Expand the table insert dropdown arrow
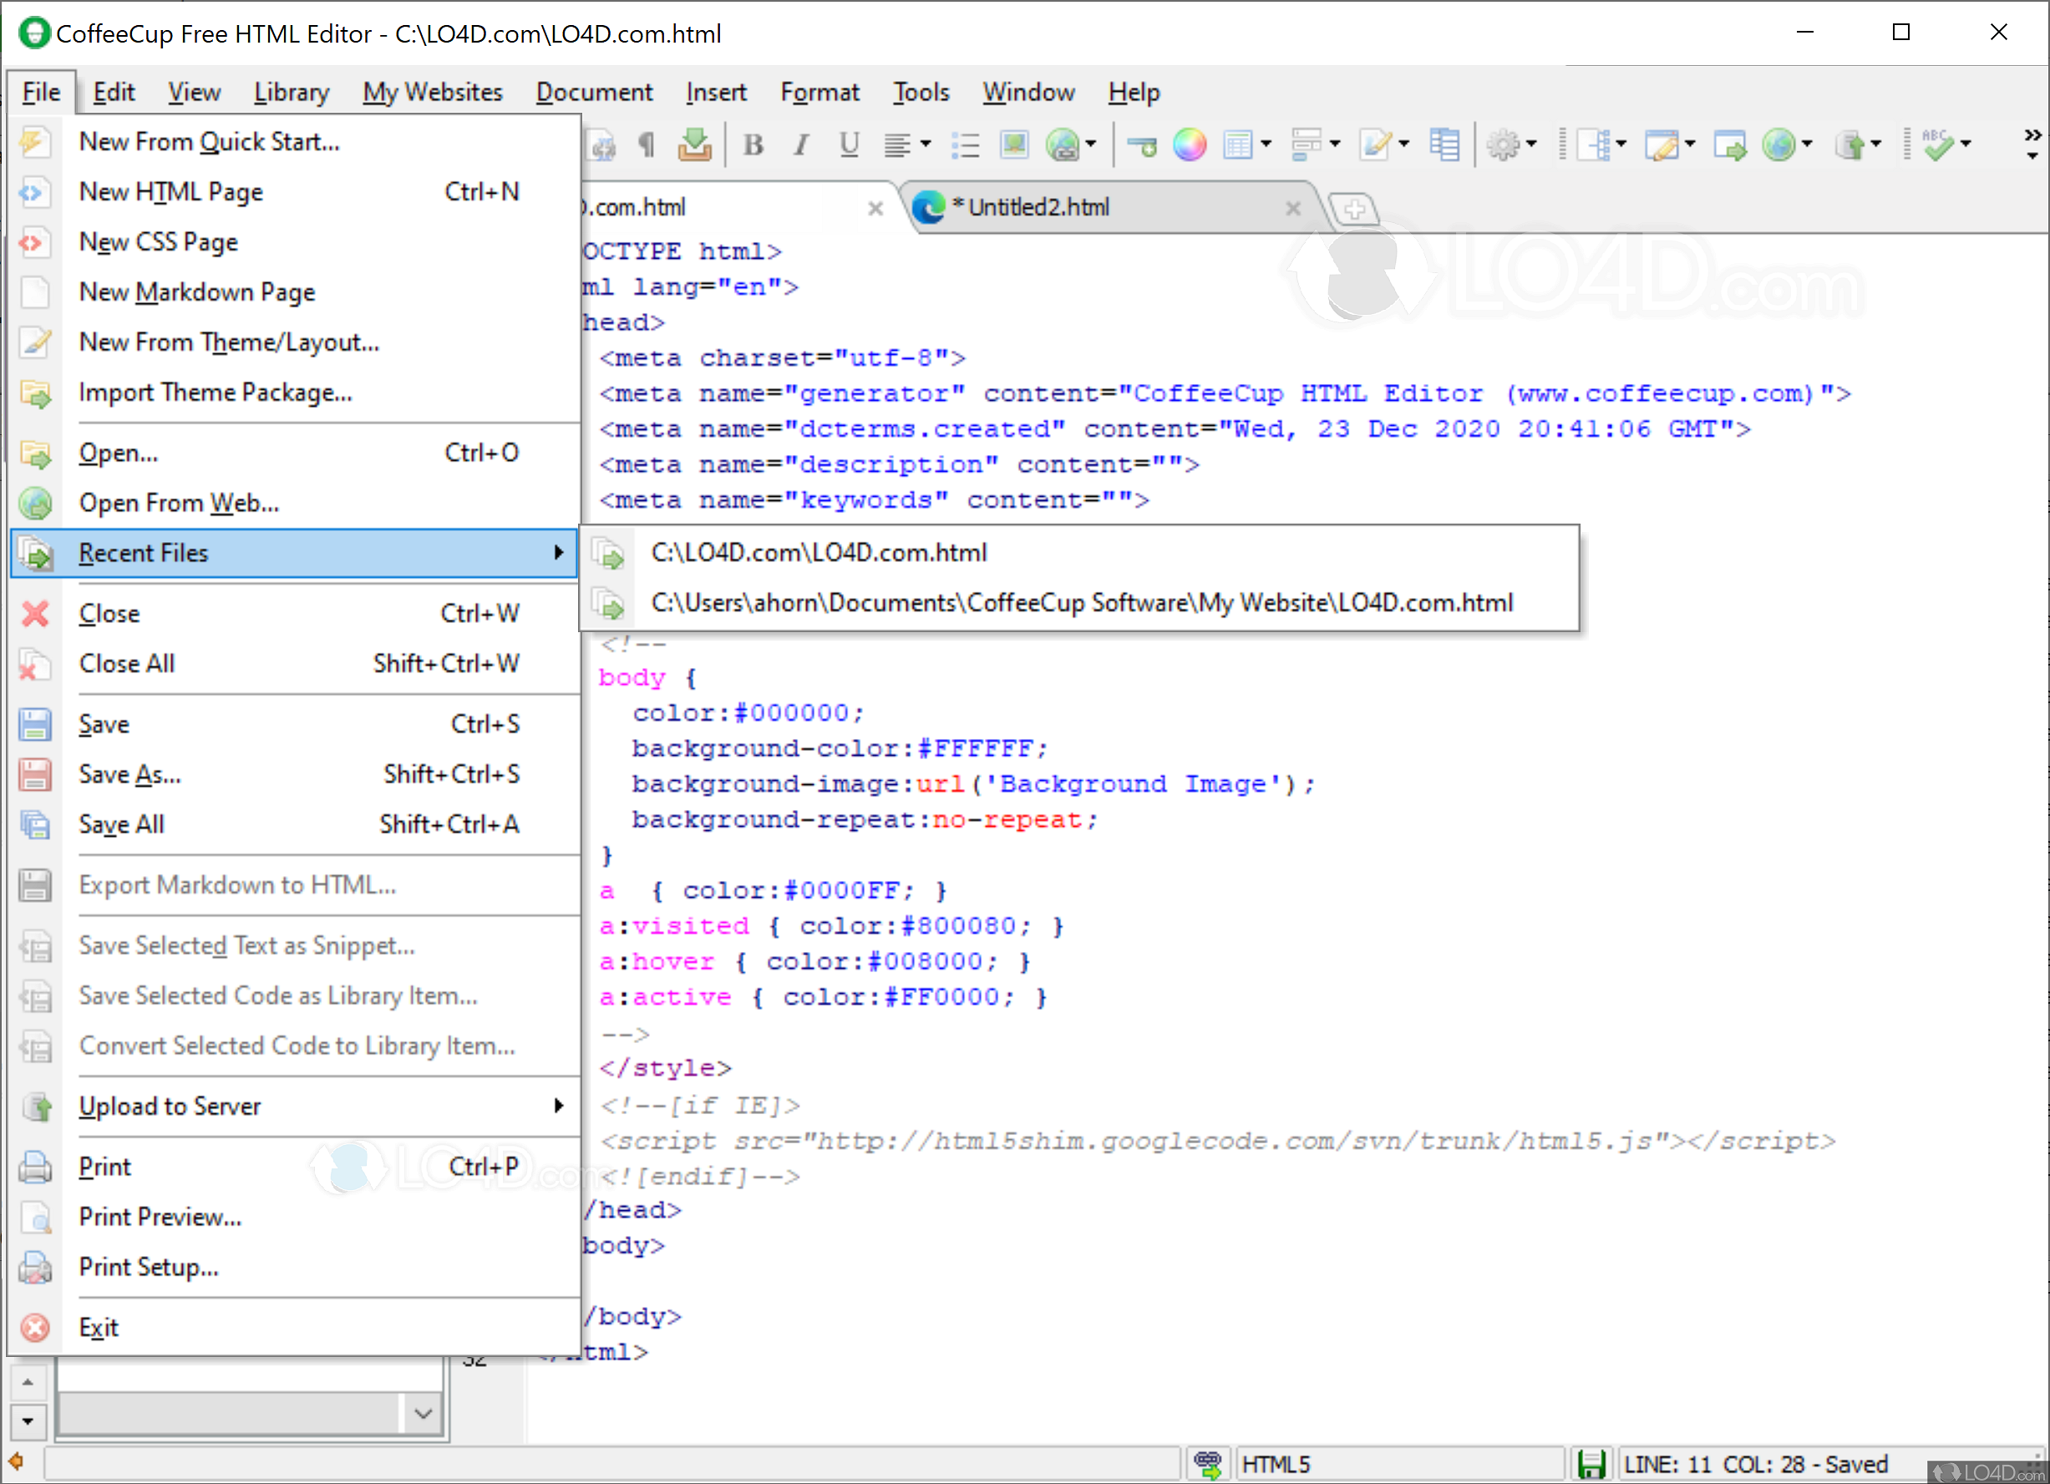Image resolution: width=2050 pixels, height=1484 pixels. 1266,144
